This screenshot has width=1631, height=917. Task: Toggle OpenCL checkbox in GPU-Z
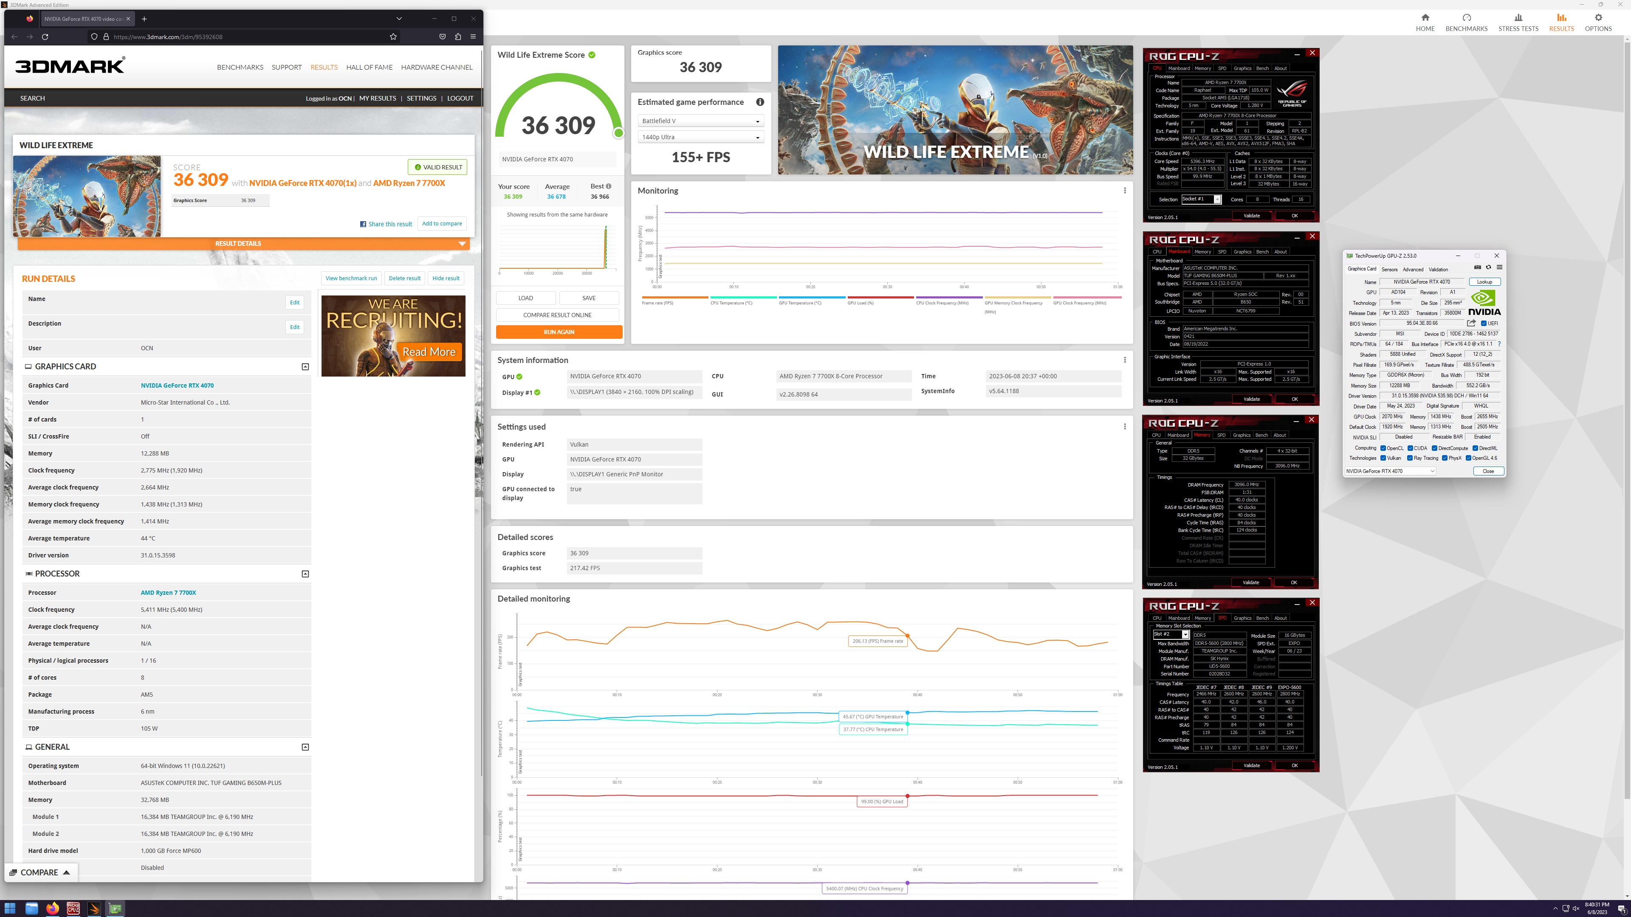(1383, 448)
